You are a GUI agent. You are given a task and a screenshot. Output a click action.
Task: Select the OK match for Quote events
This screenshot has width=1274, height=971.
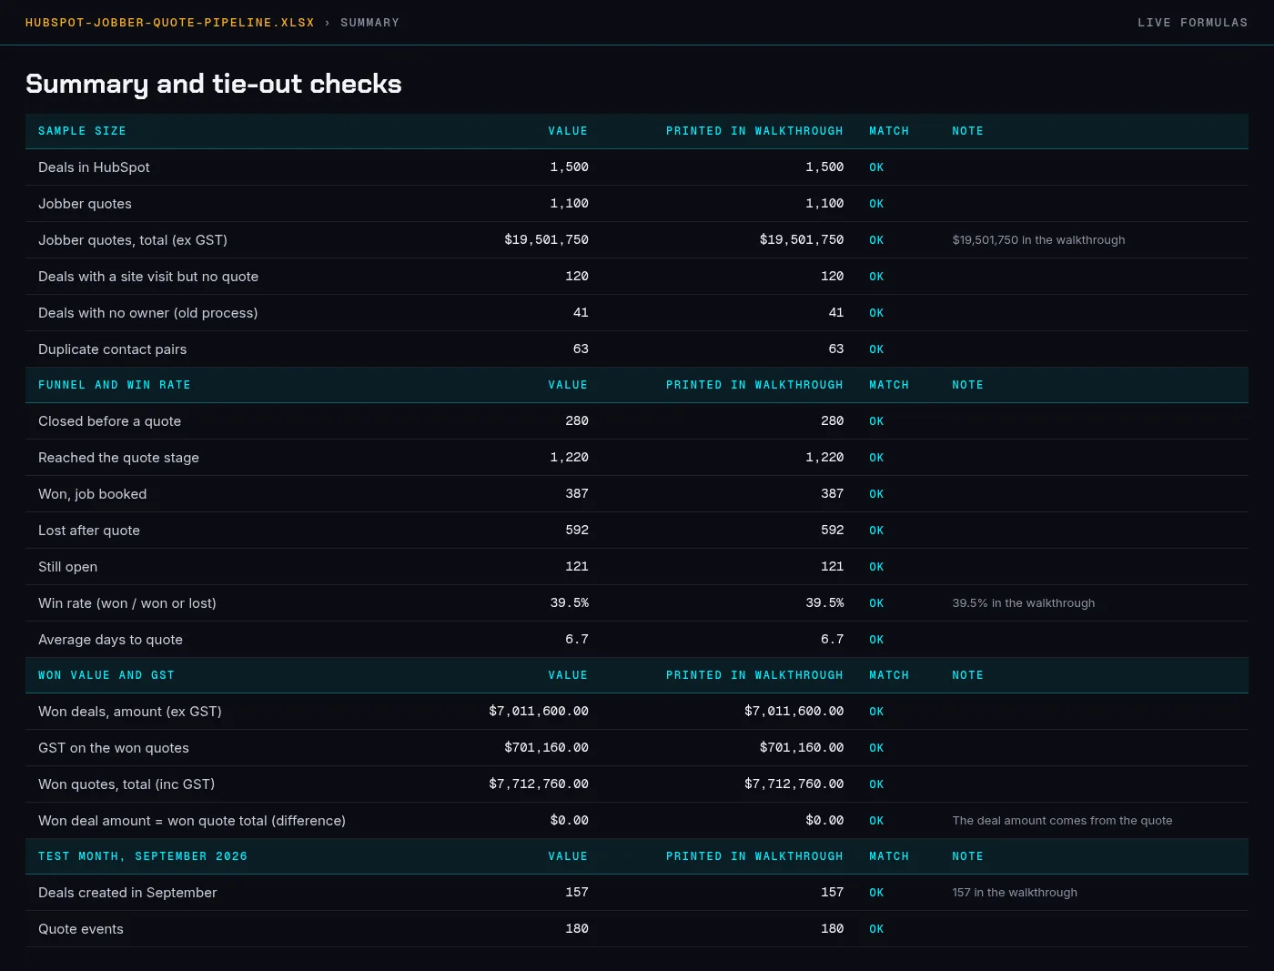coord(876,929)
